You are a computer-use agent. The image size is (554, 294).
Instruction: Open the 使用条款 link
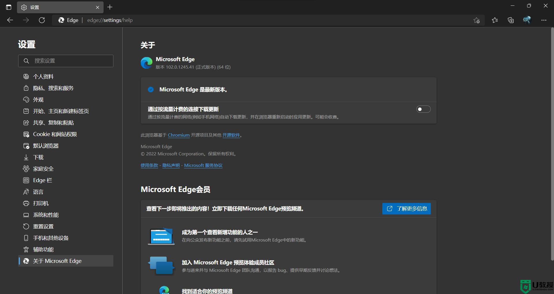149,165
